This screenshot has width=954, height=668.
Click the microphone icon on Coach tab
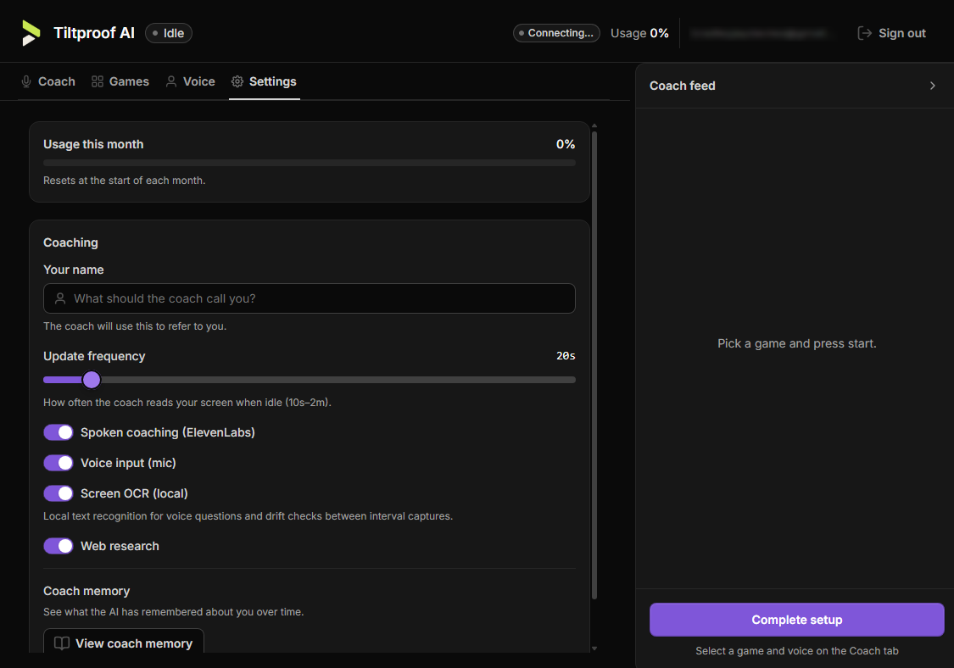(26, 81)
